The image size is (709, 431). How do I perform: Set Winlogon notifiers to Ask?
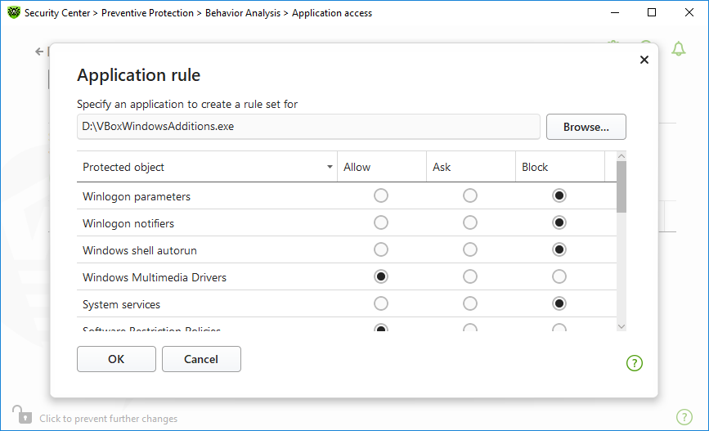pos(469,223)
